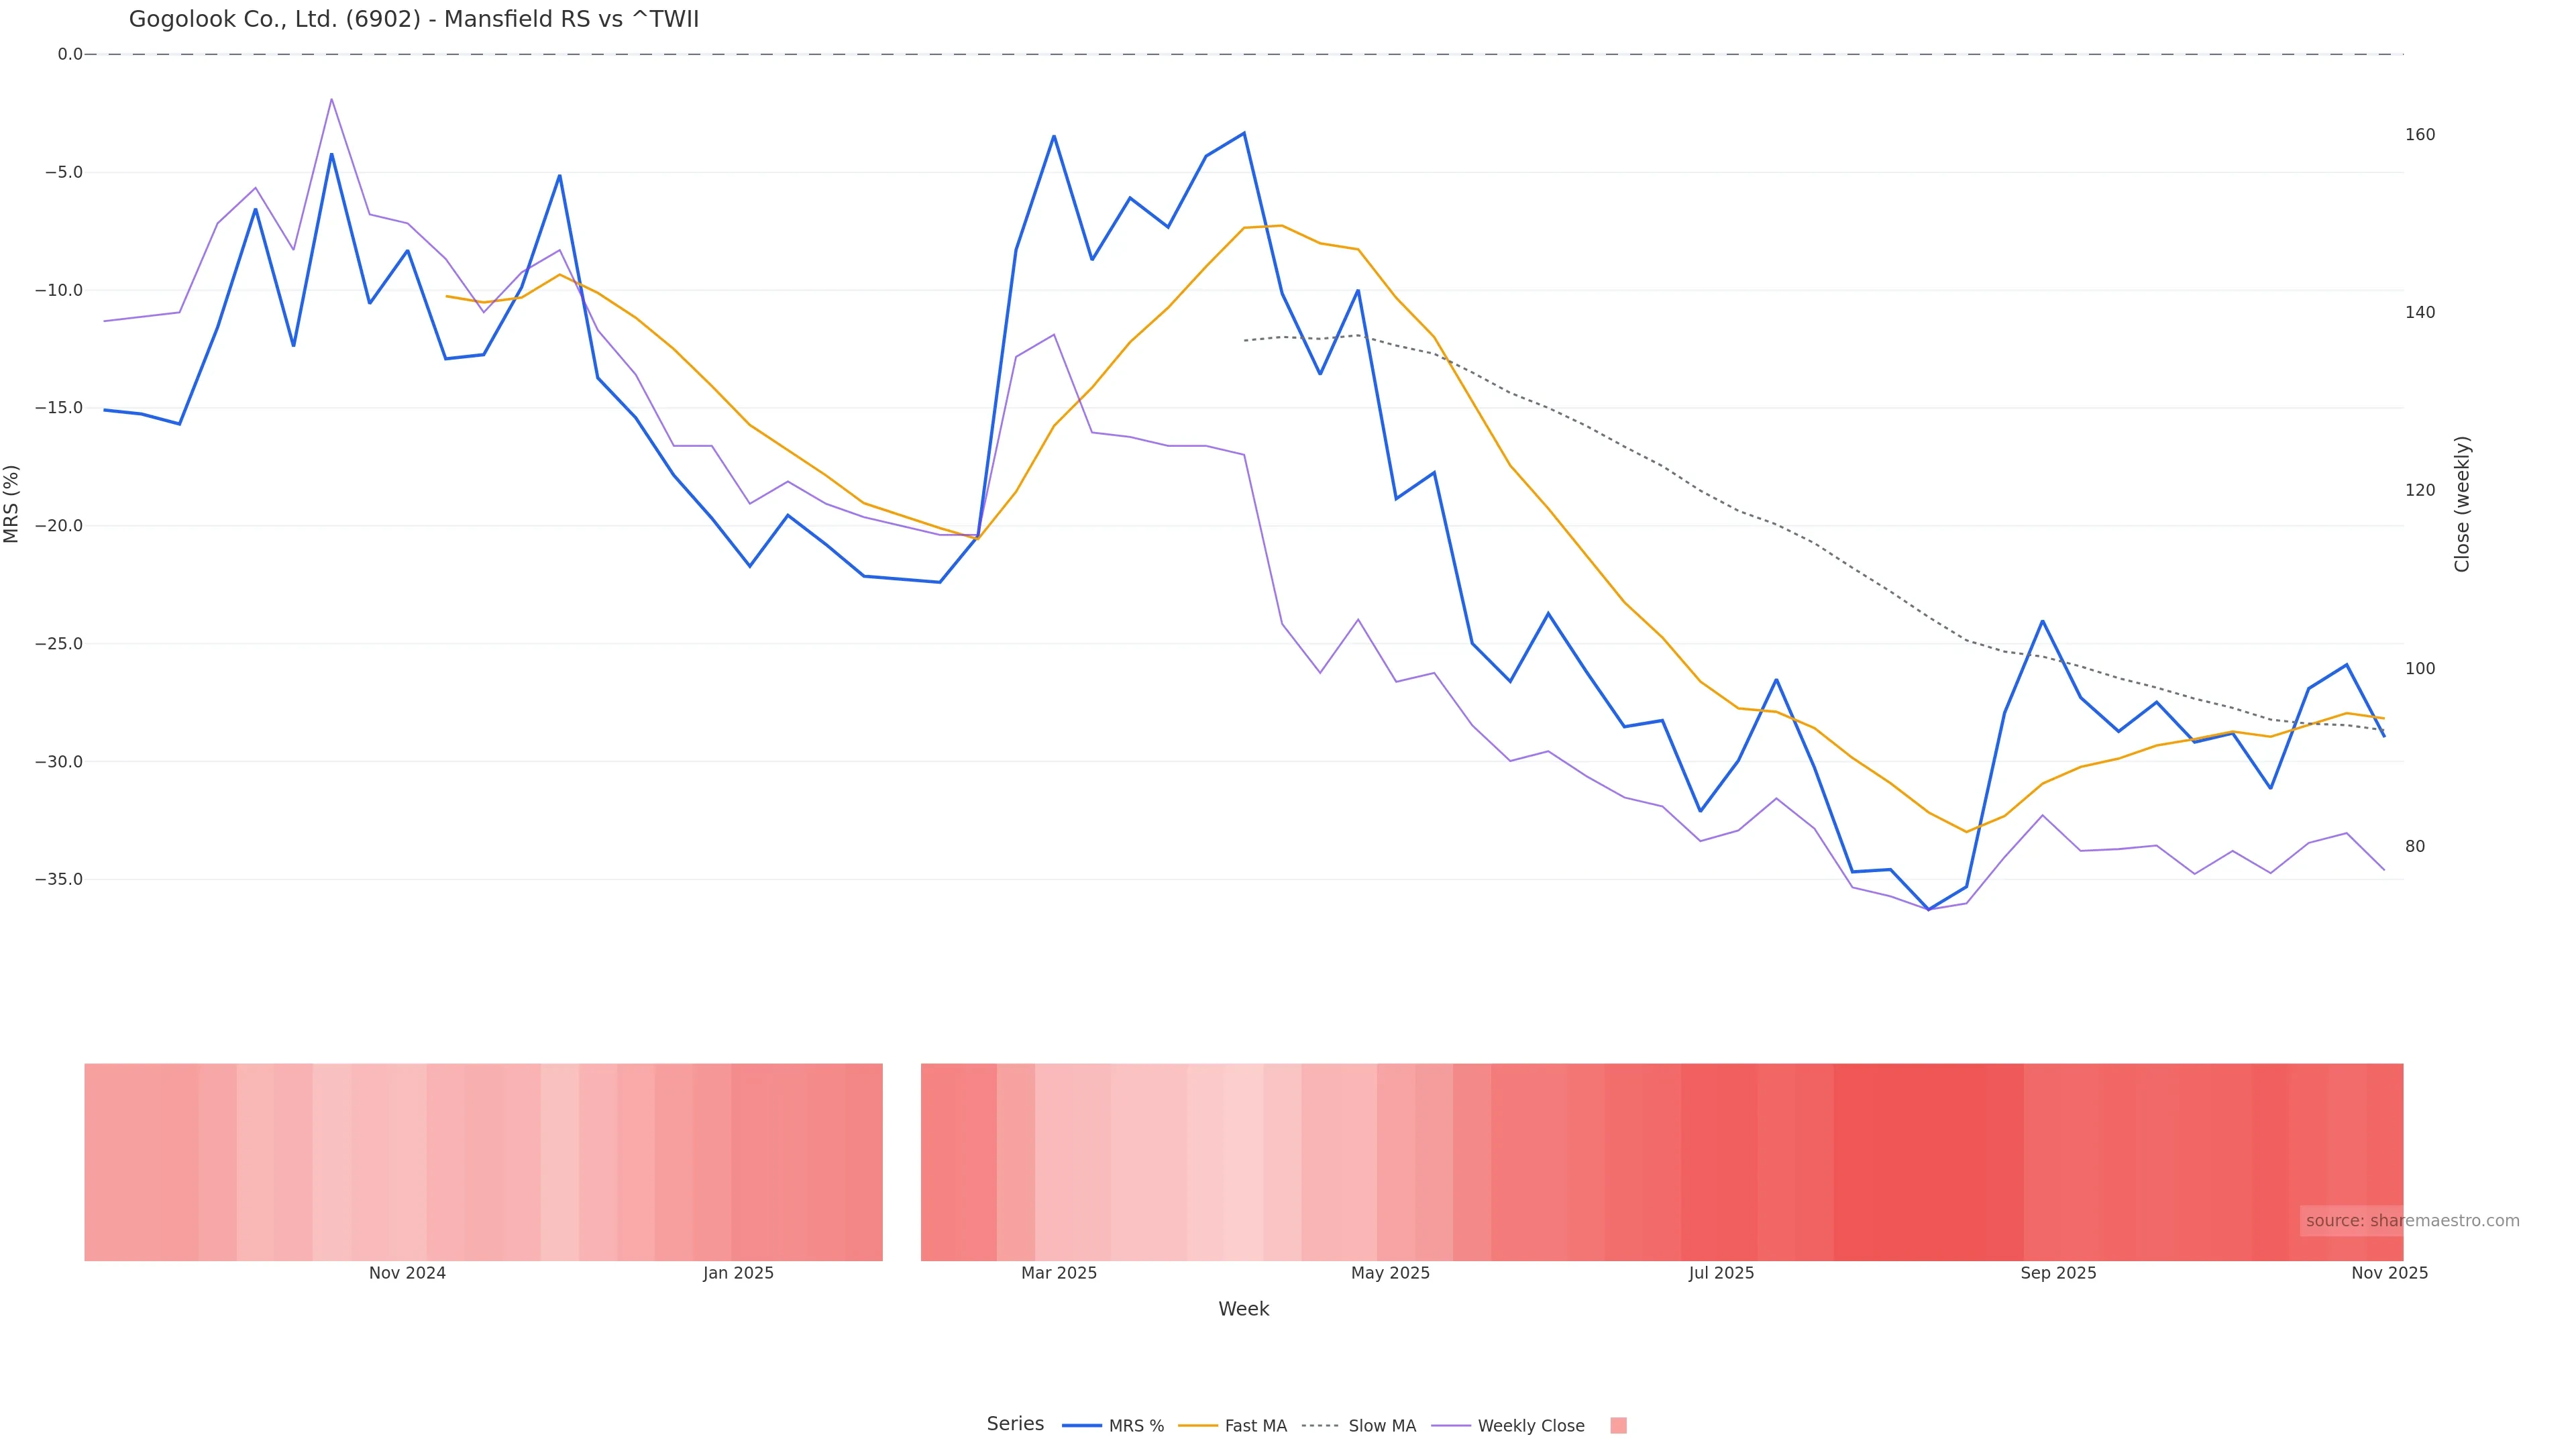Select the Jan 2025 x-axis tick label
The height and width of the screenshot is (1449, 2576).
(x=738, y=1273)
